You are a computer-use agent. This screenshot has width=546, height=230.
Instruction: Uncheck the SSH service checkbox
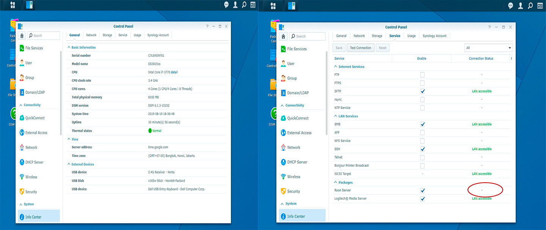coord(422,149)
